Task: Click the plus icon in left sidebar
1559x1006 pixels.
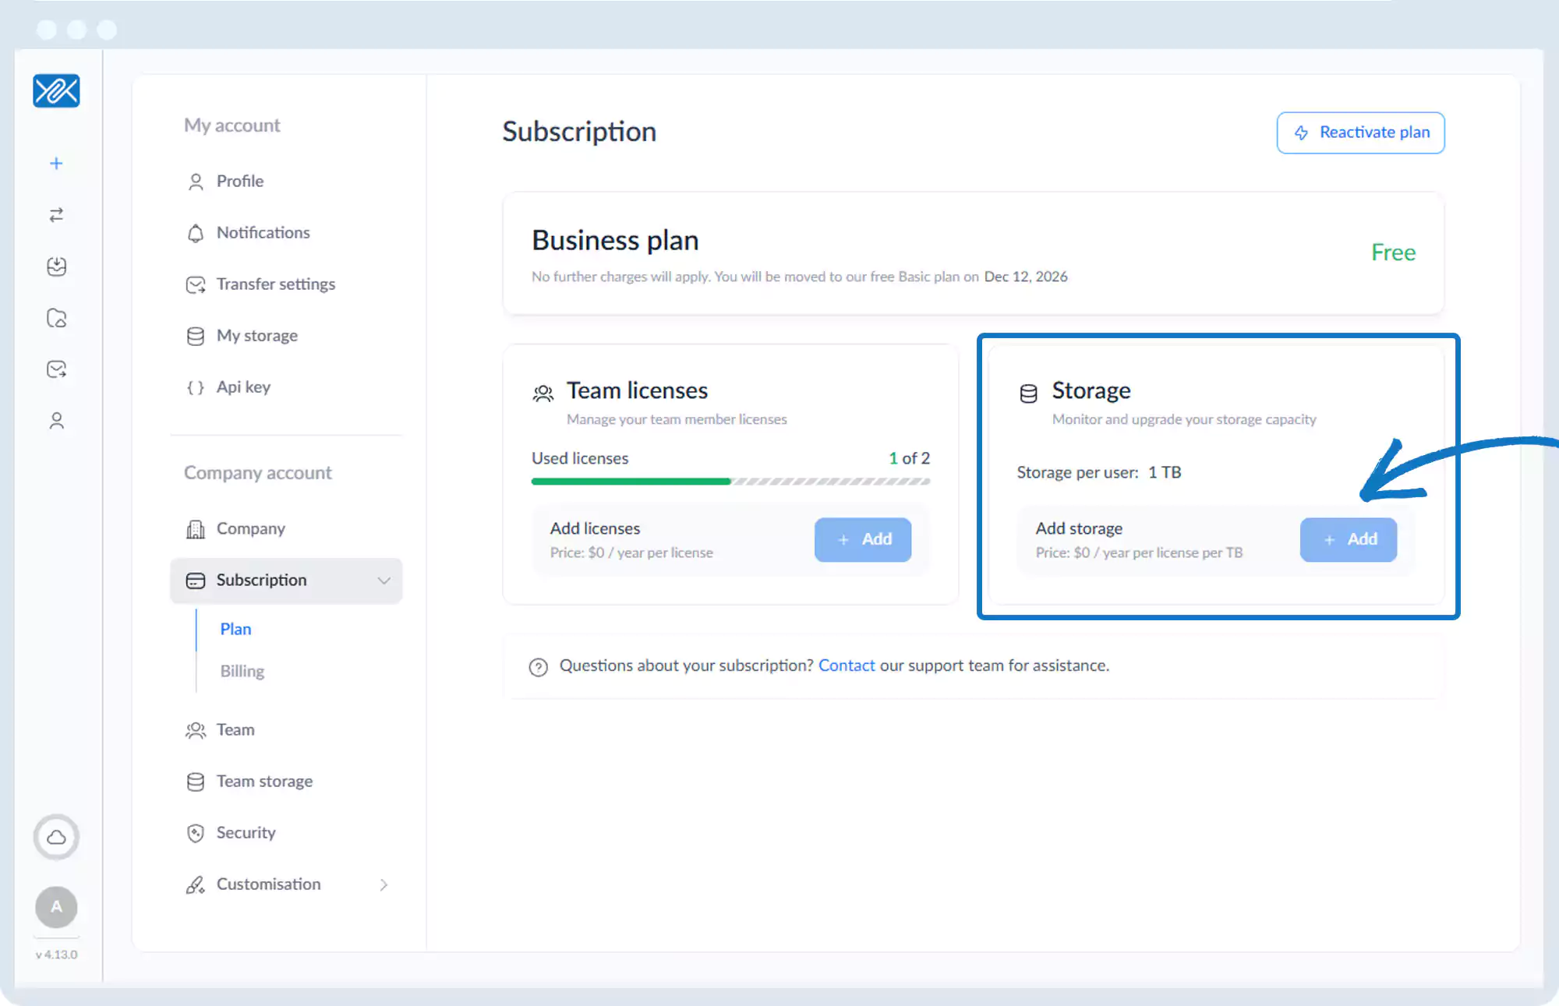Action: 56,164
